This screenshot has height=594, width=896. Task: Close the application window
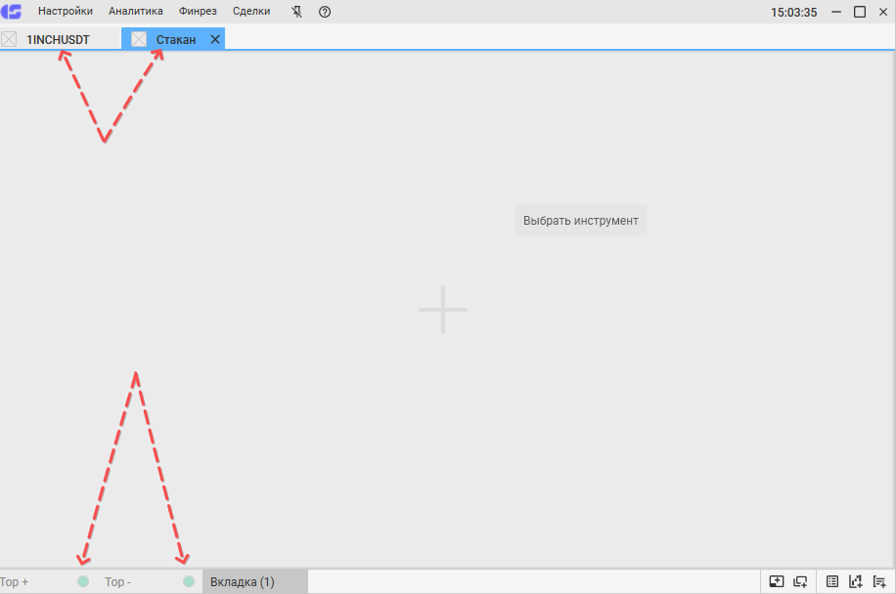pos(883,12)
